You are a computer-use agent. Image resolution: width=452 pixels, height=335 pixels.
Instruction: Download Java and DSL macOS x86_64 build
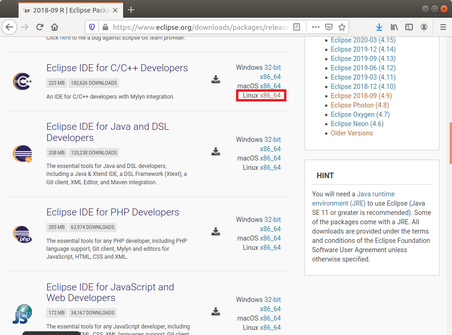[x=270, y=158]
